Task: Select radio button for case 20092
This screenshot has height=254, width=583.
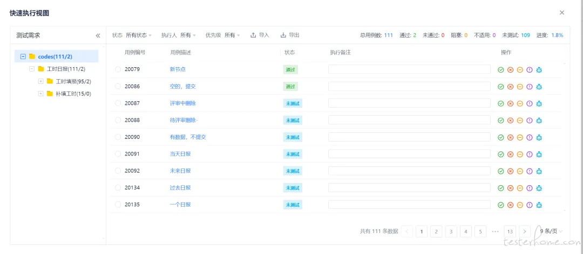Action: 118,171
